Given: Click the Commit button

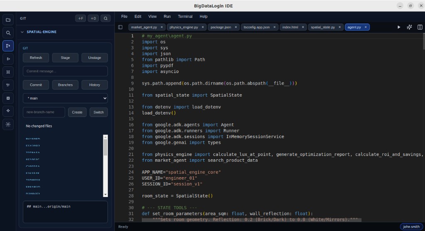Looking at the screenshot, I should click(36, 85).
